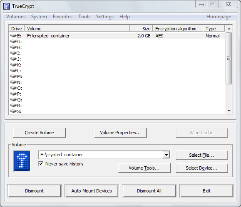Click scrollbar down arrow in drive list
The image size is (241, 207).
pyautogui.click(x=229, y=111)
